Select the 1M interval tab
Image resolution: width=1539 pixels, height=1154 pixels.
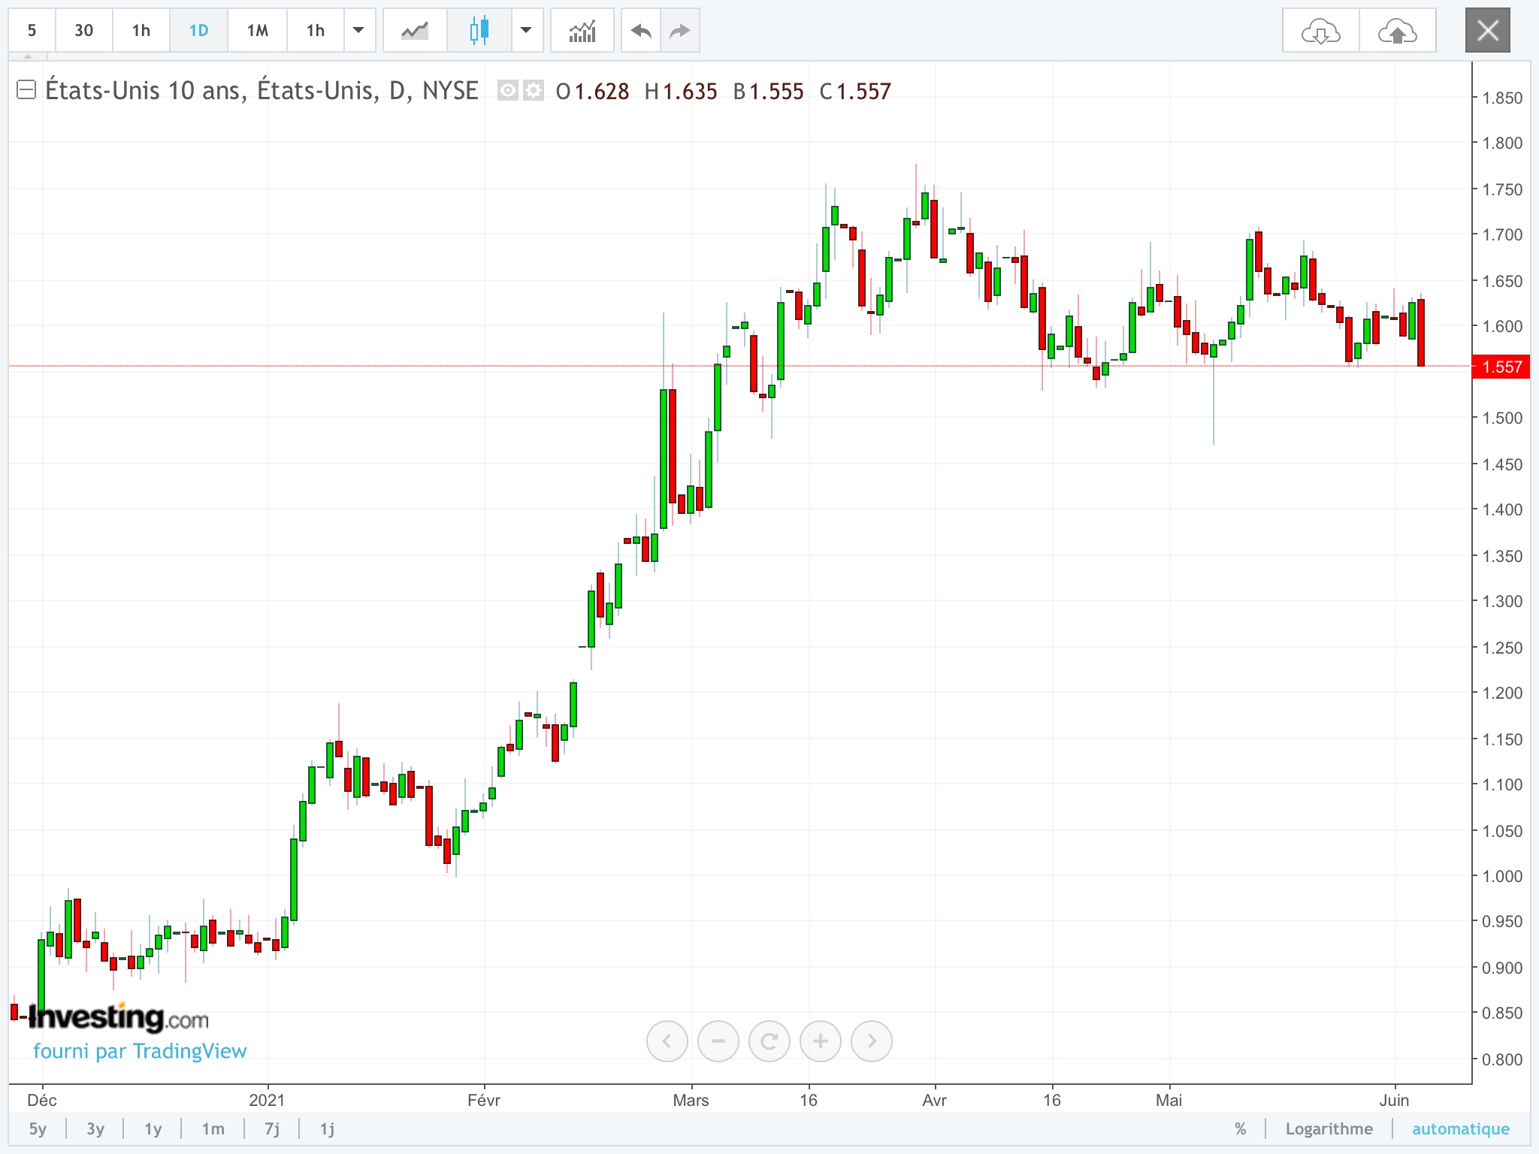(x=257, y=31)
